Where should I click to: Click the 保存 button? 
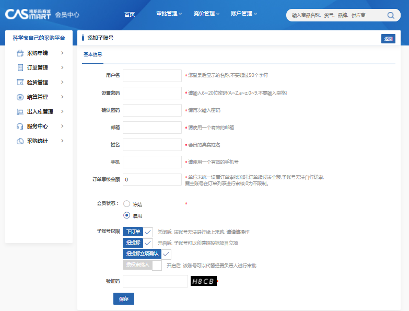(124, 298)
